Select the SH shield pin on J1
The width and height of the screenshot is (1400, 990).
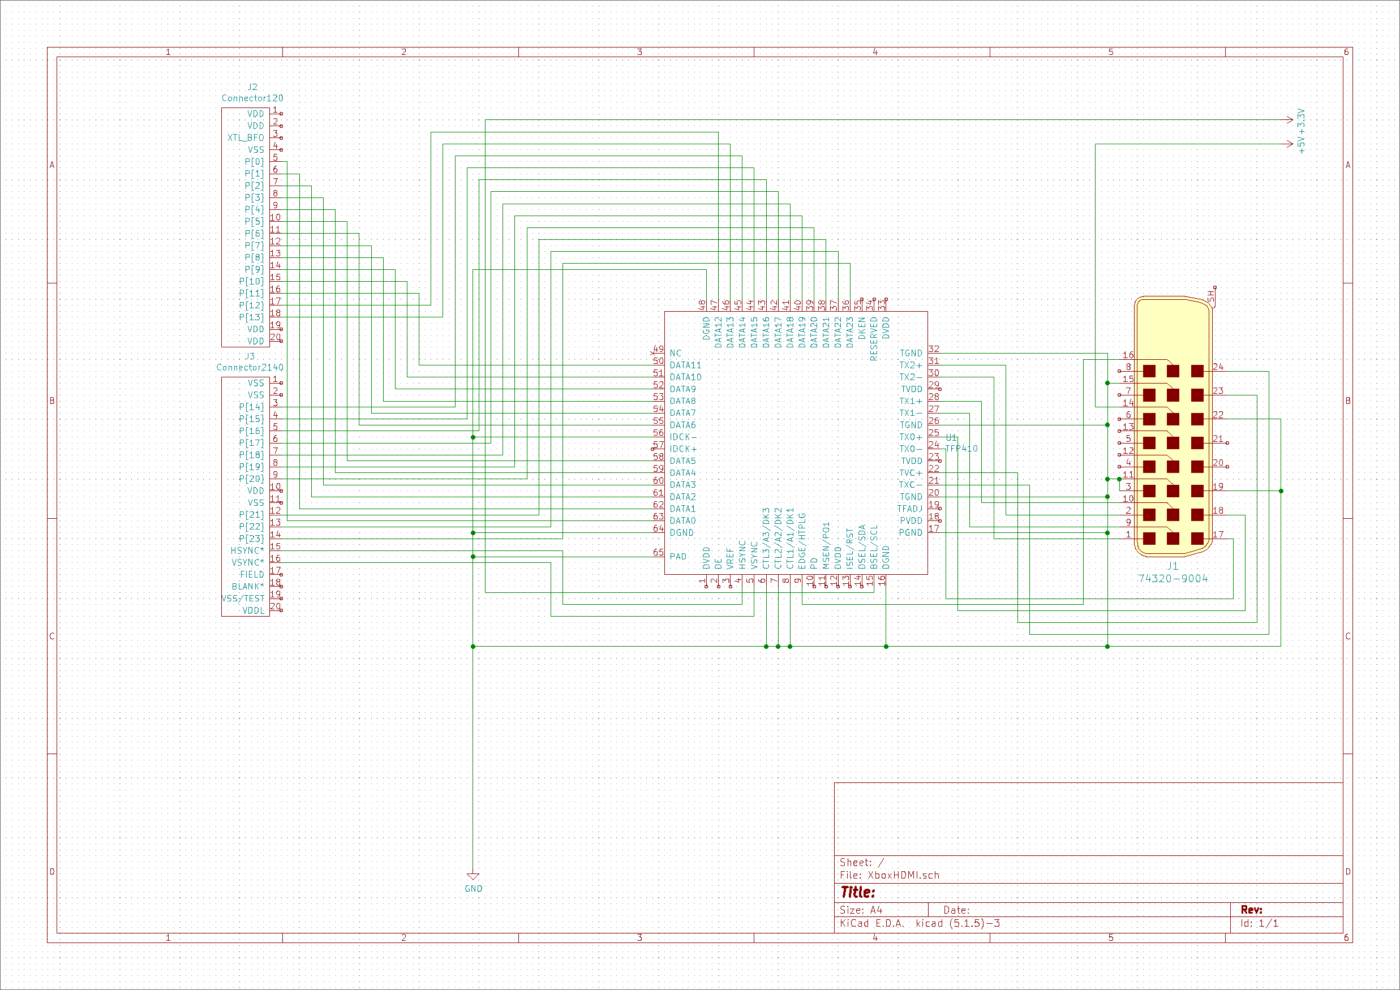click(x=1212, y=297)
